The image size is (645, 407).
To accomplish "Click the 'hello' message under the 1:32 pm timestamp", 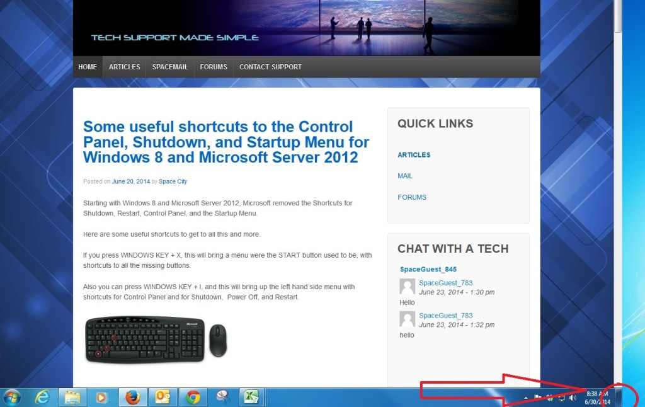I will (407, 335).
